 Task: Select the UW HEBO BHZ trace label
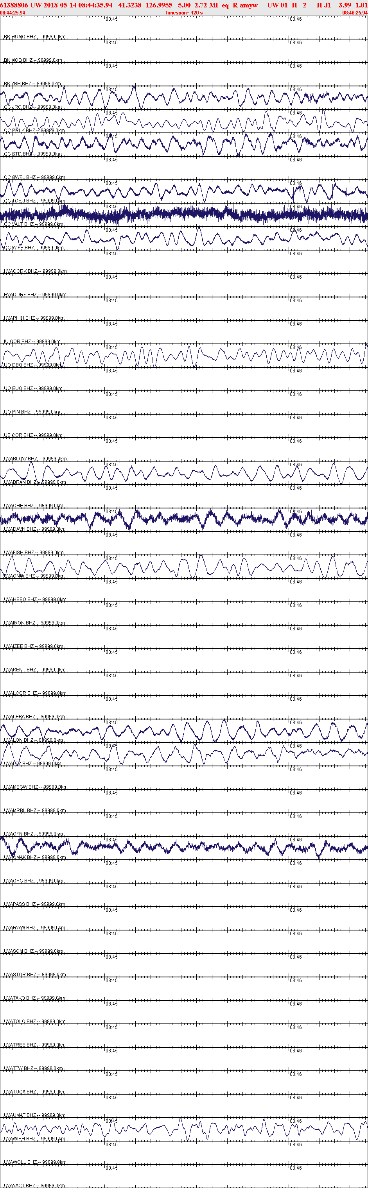pos(35,599)
